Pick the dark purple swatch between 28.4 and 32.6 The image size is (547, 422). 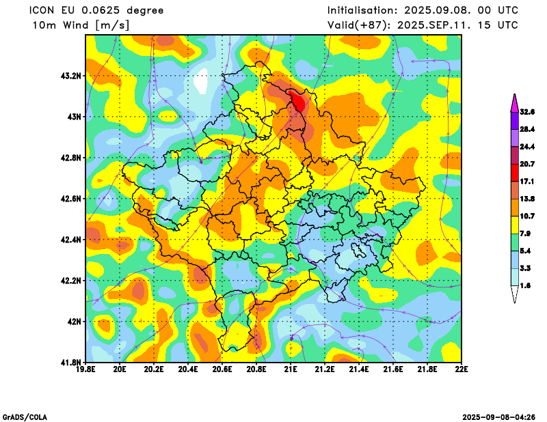[x=514, y=120]
